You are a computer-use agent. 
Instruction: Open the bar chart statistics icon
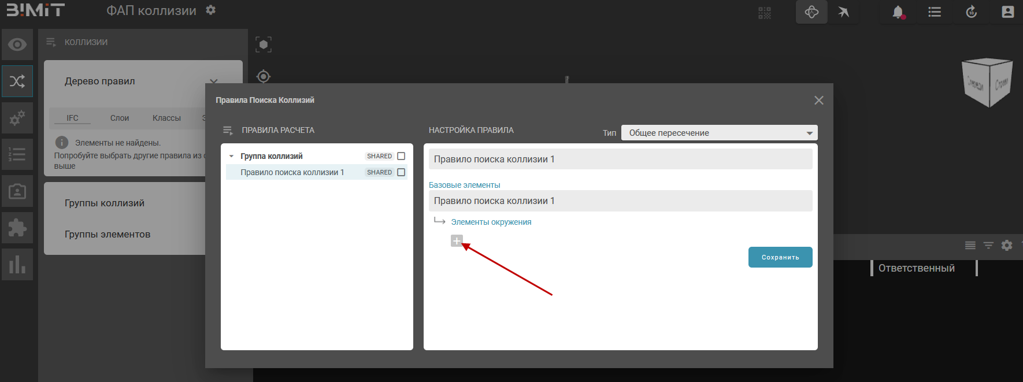[17, 265]
